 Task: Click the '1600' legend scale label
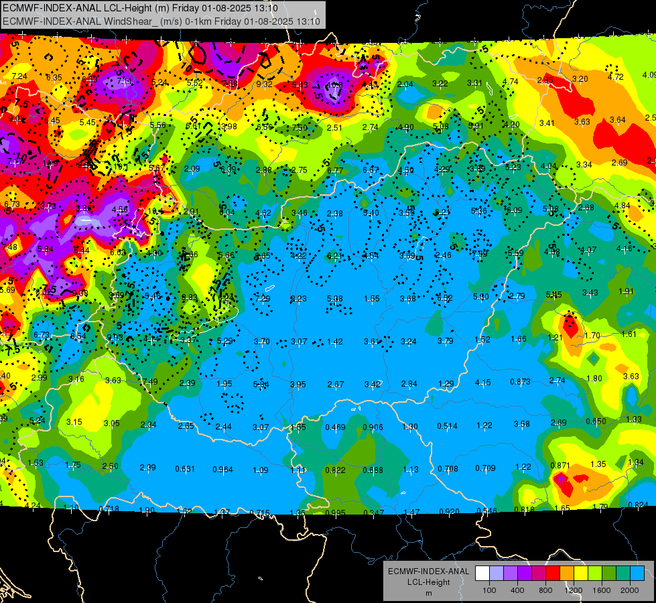pyautogui.click(x=601, y=590)
